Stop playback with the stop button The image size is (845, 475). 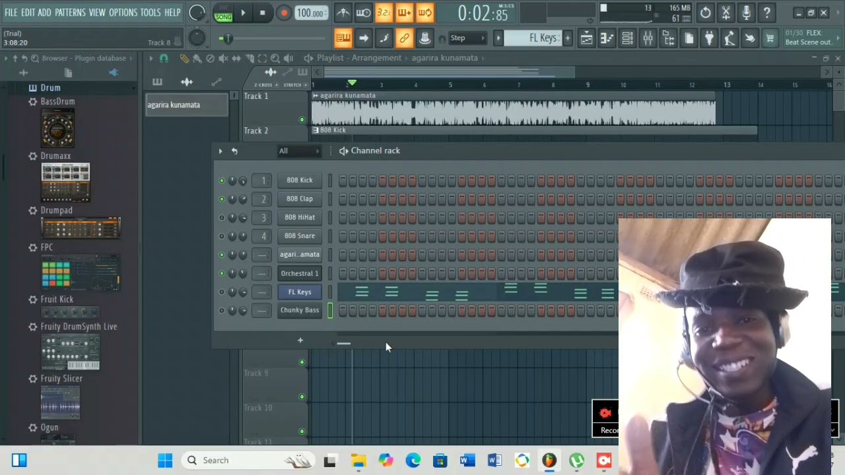point(263,13)
